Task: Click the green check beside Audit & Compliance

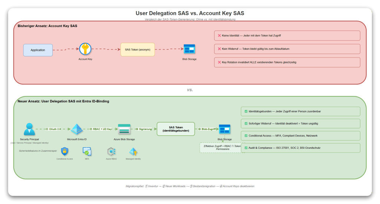Action: pyautogui.click(x=246, y=148)
